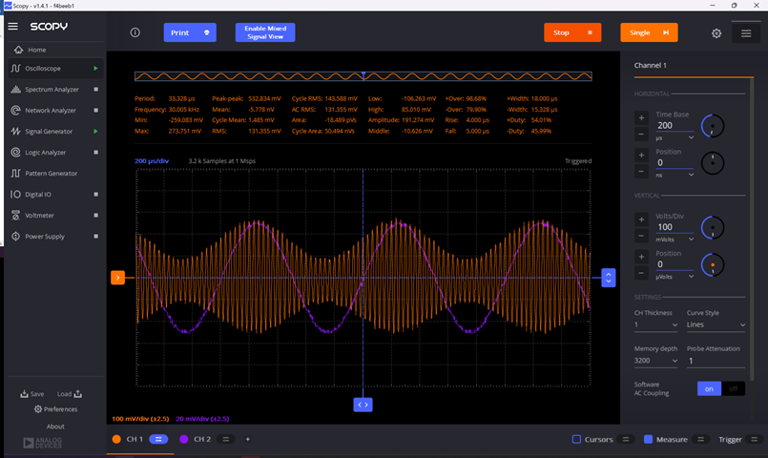Open the Pattern Generator instrument

51,174
